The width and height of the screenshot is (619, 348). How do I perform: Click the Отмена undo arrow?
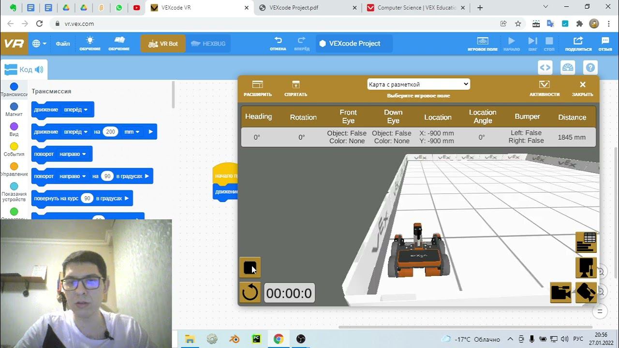click(278, 43)
